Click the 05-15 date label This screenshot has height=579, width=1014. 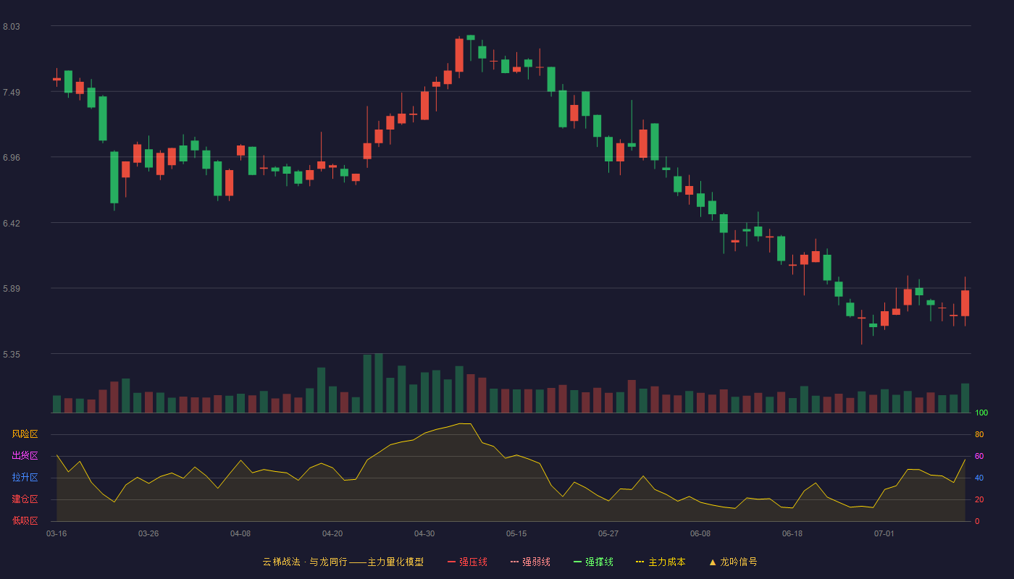tap(516, 533)
